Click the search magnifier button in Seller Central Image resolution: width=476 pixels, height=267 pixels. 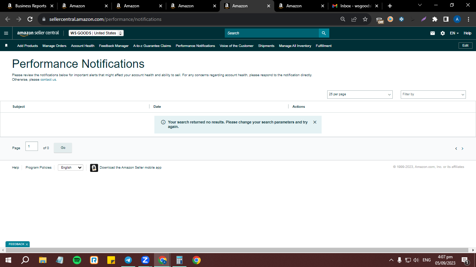pos(324,33)
